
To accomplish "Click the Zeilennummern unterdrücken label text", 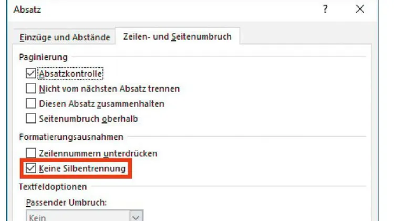I will click(98, 153).
